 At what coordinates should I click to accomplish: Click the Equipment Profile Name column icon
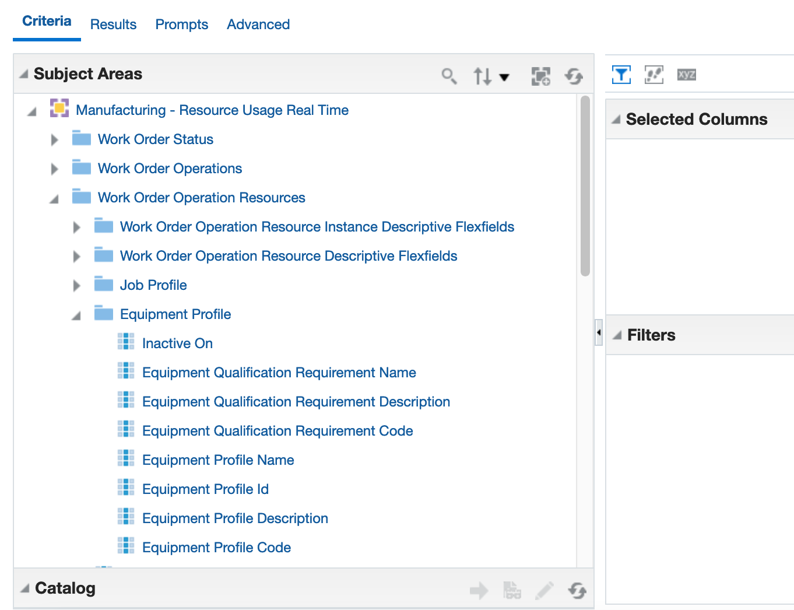(x=126, y=460)
